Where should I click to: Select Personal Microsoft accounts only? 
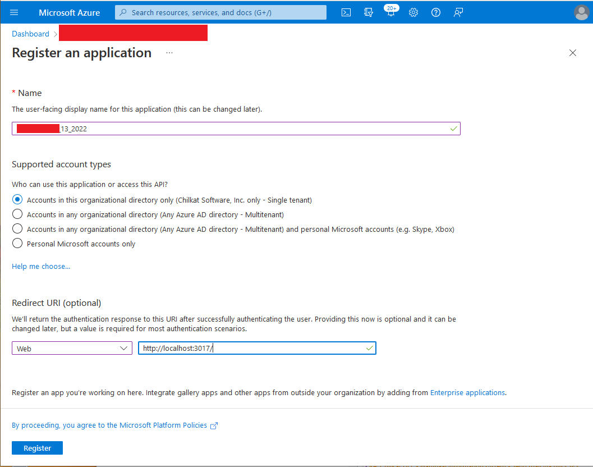[17, 244]
